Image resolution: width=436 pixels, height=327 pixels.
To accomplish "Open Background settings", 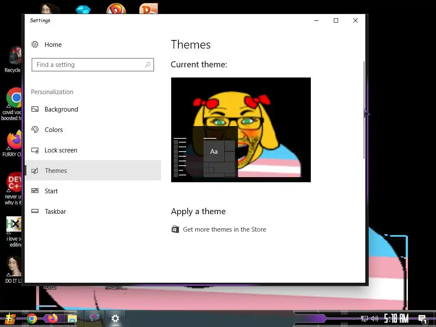I will [x=92, y=109].
